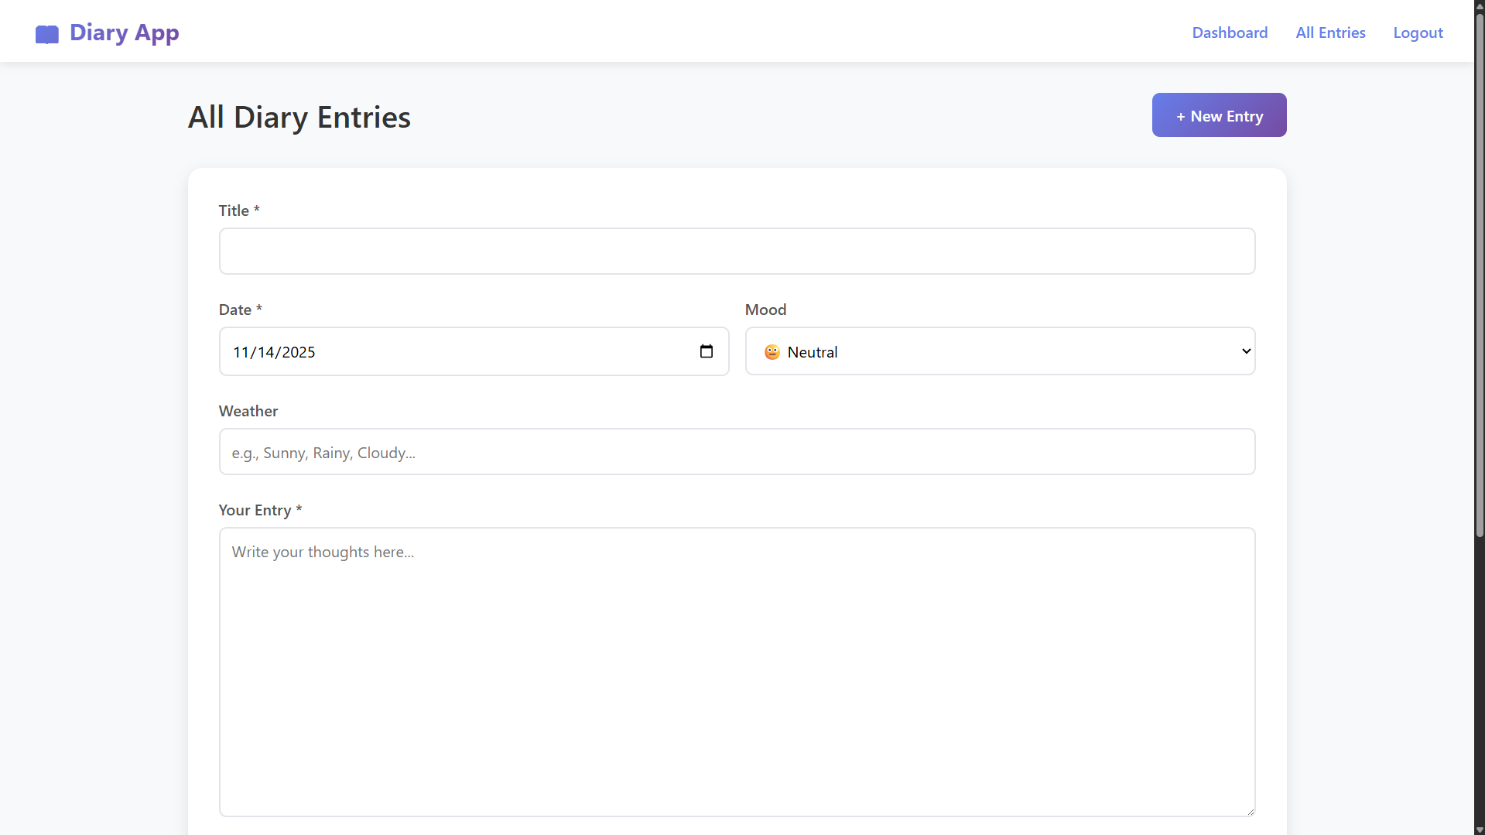Viewport: 1485px width, 835px height.
Task: Click the resize handle of the entry textarea
Action: tap(1250, 811)
